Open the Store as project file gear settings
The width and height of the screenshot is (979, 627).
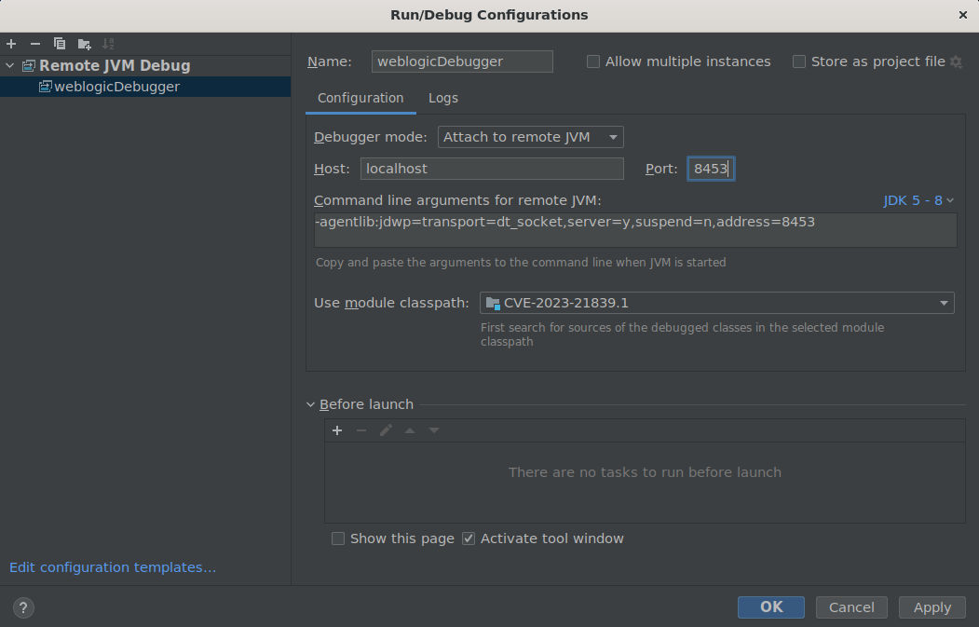click(956, 61)
